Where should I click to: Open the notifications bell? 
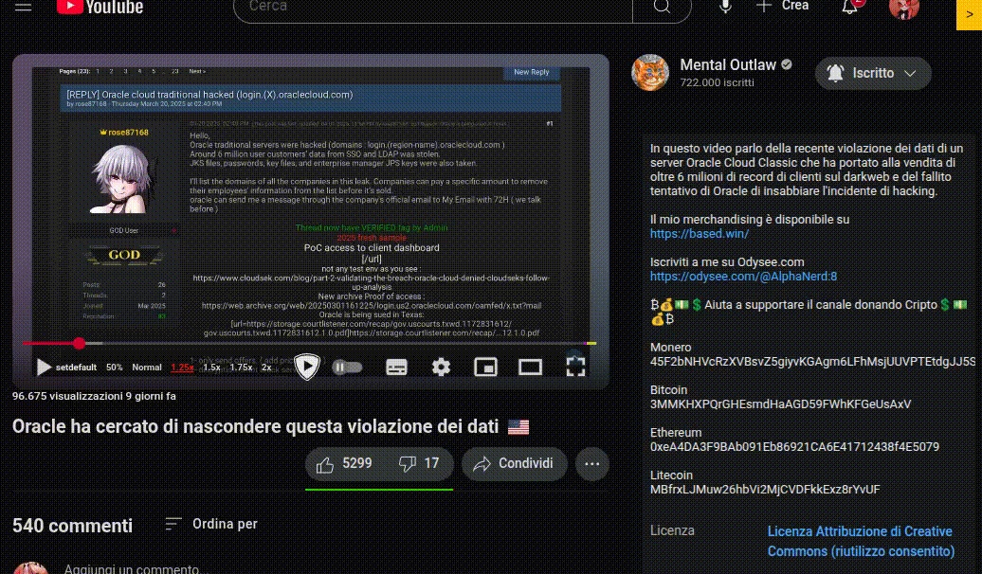point(850,7)
